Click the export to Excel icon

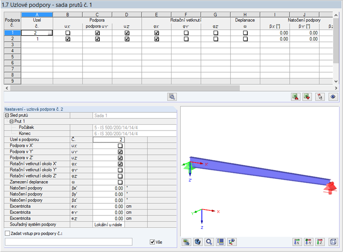coord(296,97)
